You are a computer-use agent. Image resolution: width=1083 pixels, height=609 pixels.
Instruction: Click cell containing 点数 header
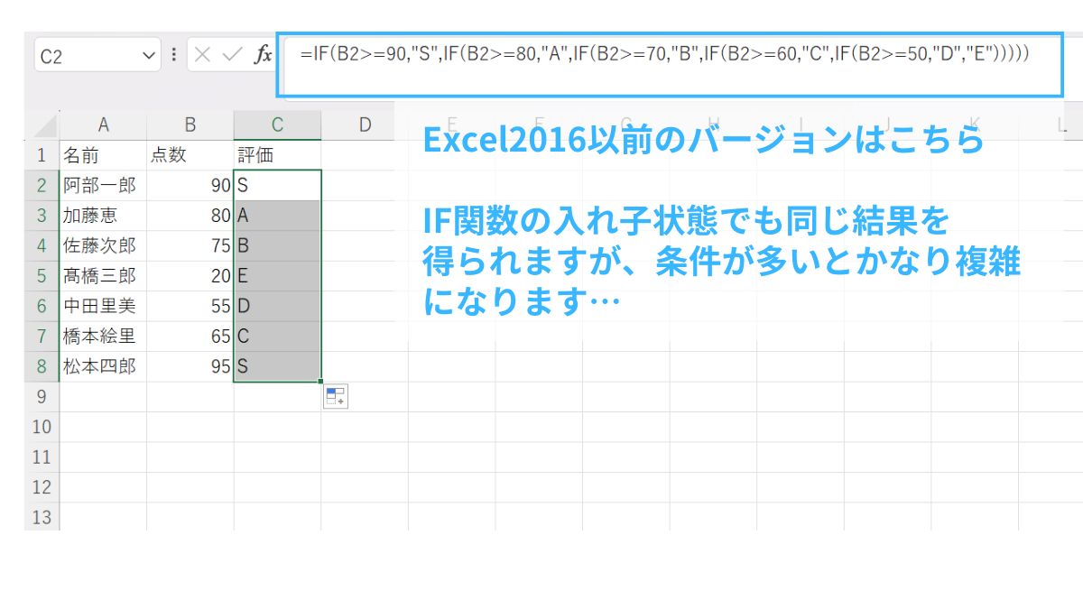[190, 155]
